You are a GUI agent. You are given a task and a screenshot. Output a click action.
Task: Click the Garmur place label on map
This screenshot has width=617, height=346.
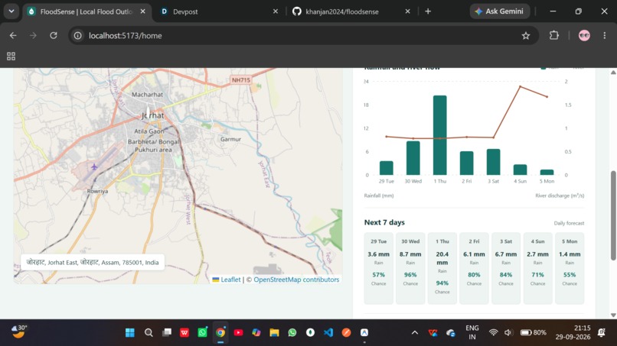click(x=230, y=139)
